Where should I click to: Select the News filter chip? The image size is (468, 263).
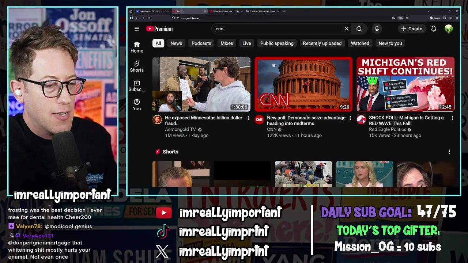[x=176, y=43]
